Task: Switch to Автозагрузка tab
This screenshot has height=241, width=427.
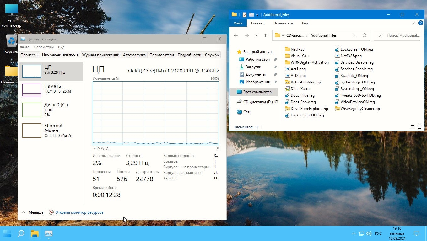Action: click(134, 55)
